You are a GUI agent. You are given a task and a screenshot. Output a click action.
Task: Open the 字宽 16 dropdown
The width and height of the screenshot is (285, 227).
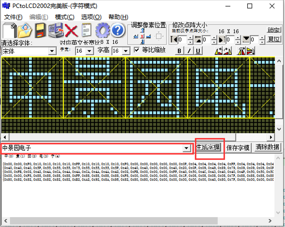(89, 51)
